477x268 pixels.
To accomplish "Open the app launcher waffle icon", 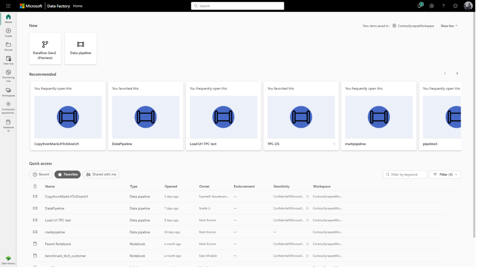I will [x=8, y=6].
